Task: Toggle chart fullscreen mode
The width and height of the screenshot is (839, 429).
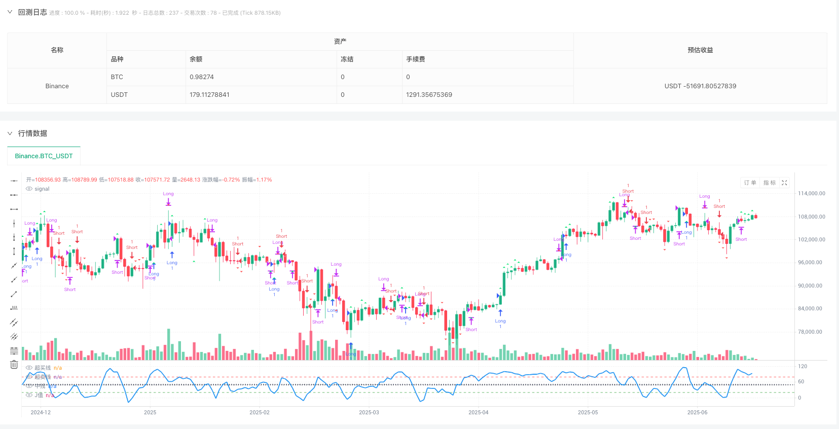Action: click(x=784, y=183)
